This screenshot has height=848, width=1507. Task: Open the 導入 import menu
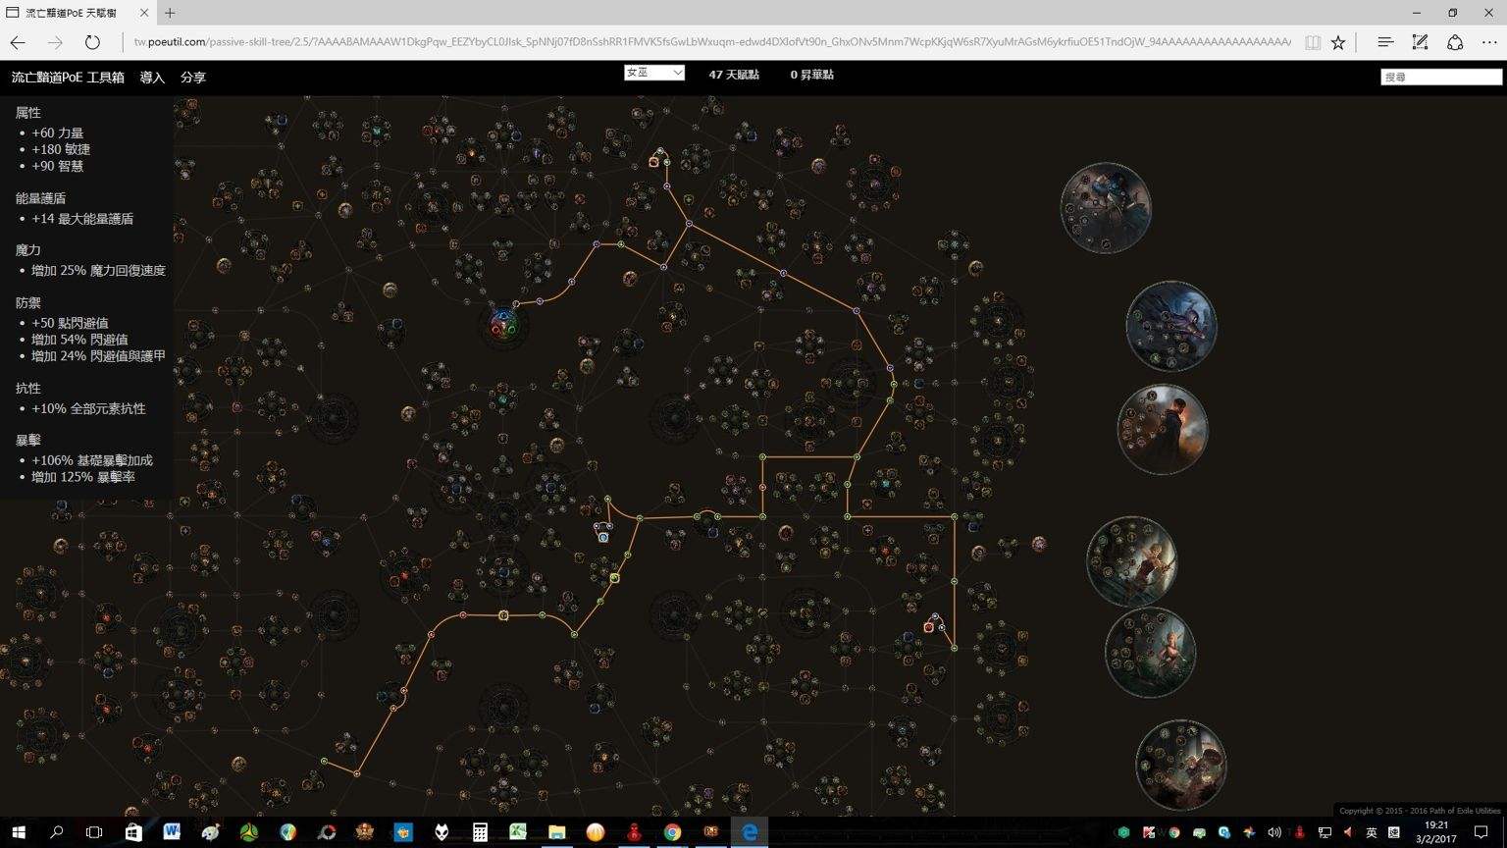click(152, 77)
